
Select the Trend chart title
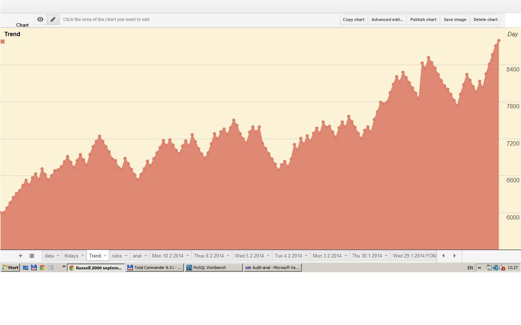coord(12,34)
